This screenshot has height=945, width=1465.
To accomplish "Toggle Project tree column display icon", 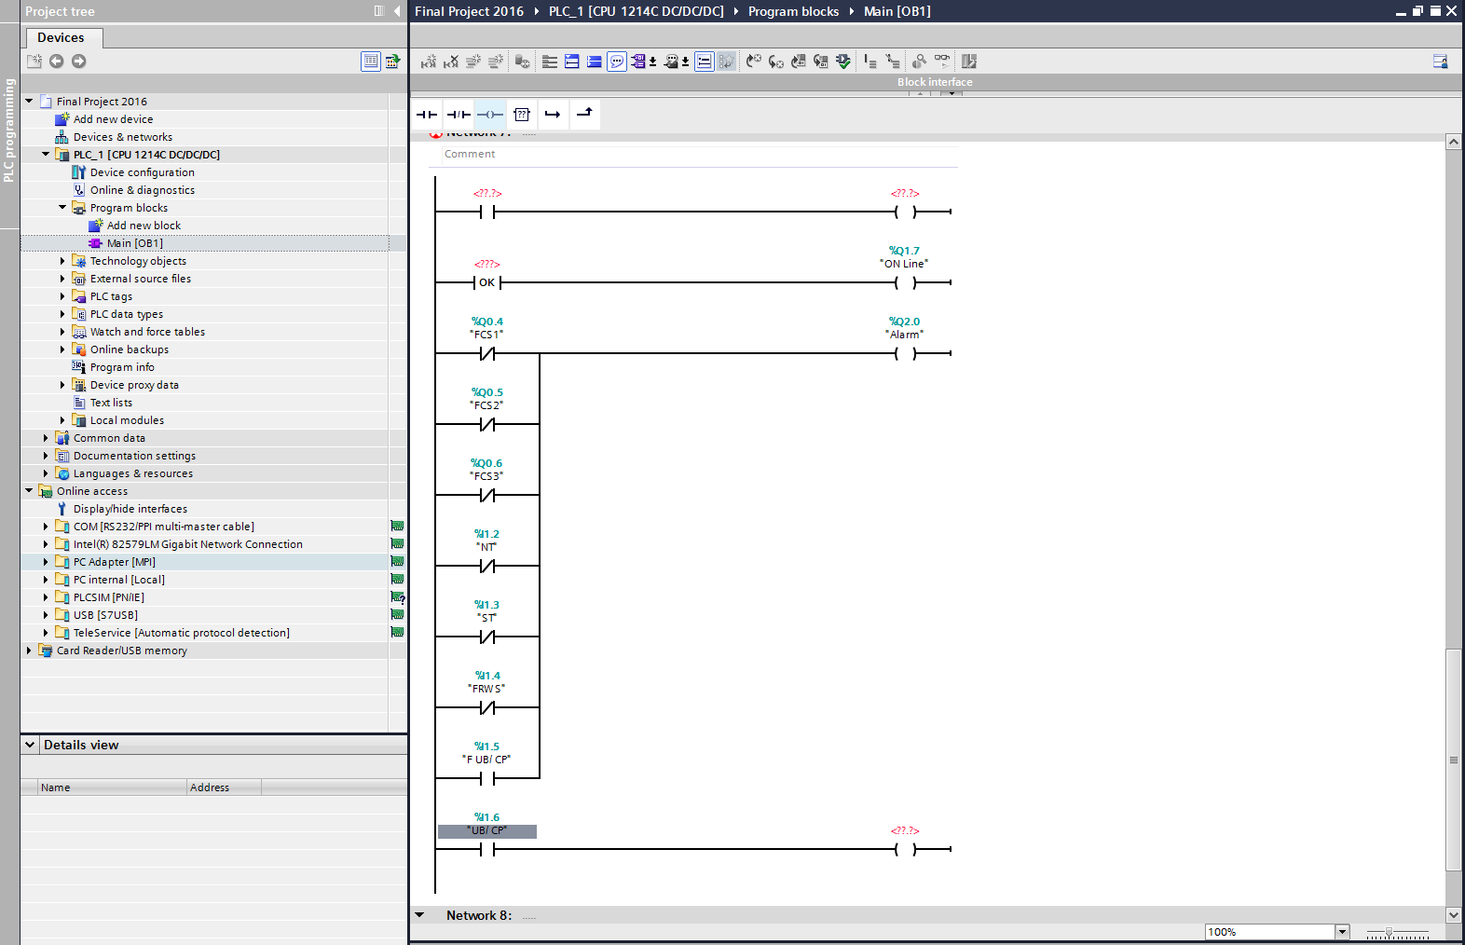I will 379,11.
